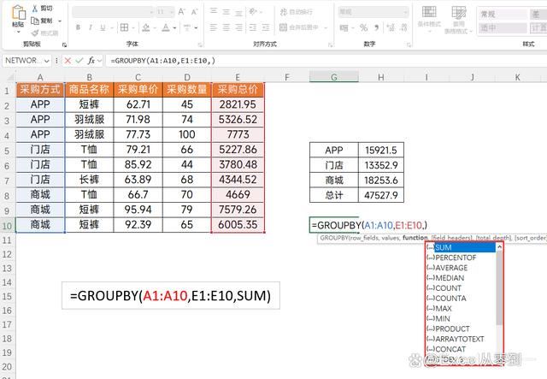Select ARRAYTOTEXT in the function list

point(460,339)
